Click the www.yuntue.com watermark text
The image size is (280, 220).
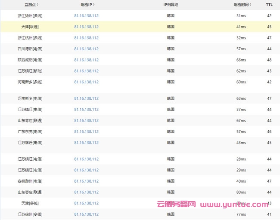click(234, 205)
